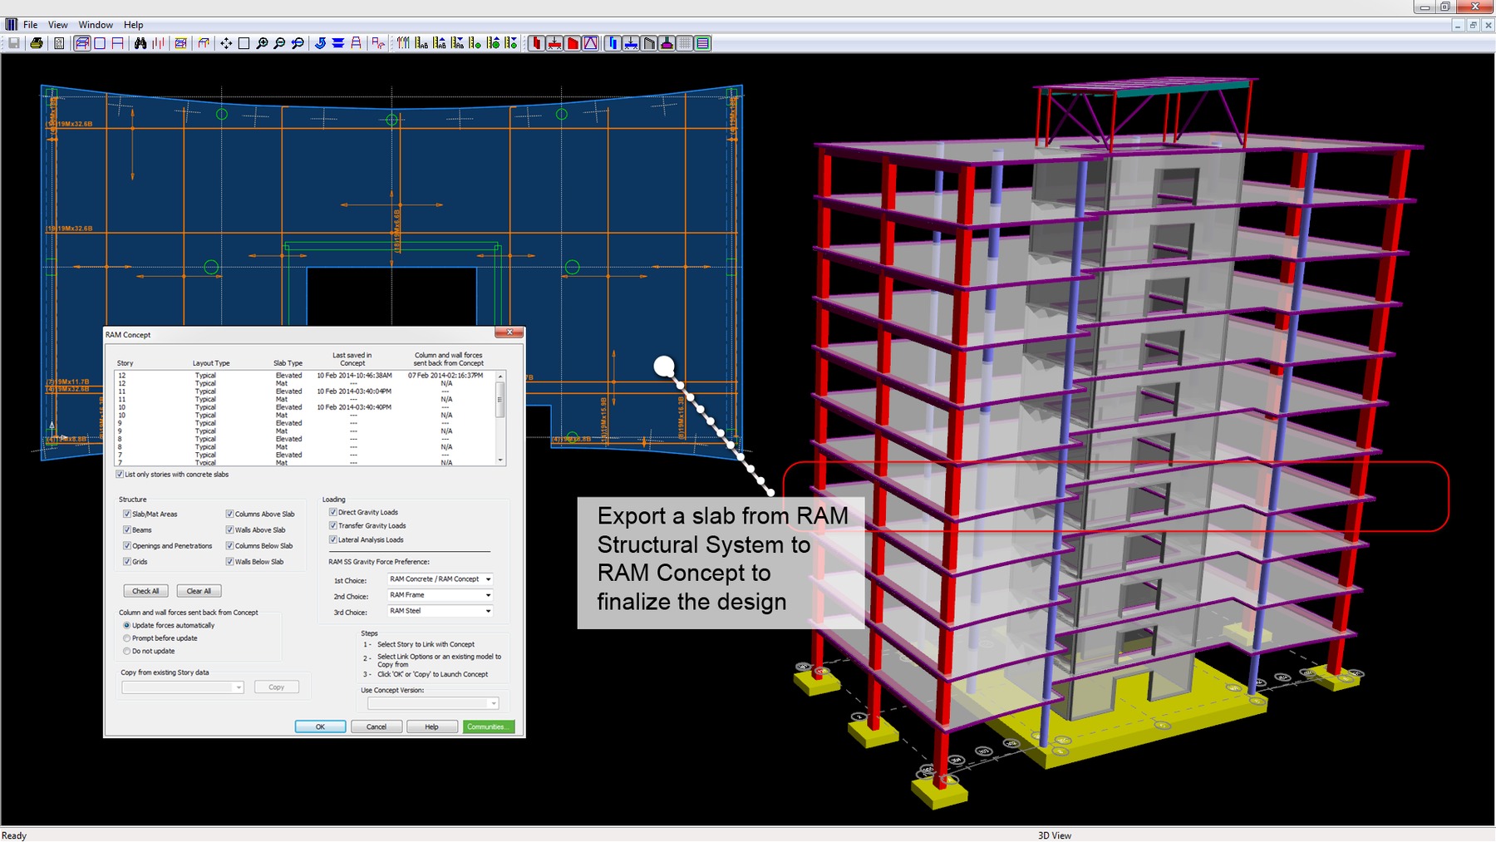Screen dimensions: 1496x842
Task: Click the green Communities button
Action: coord(488,726)
